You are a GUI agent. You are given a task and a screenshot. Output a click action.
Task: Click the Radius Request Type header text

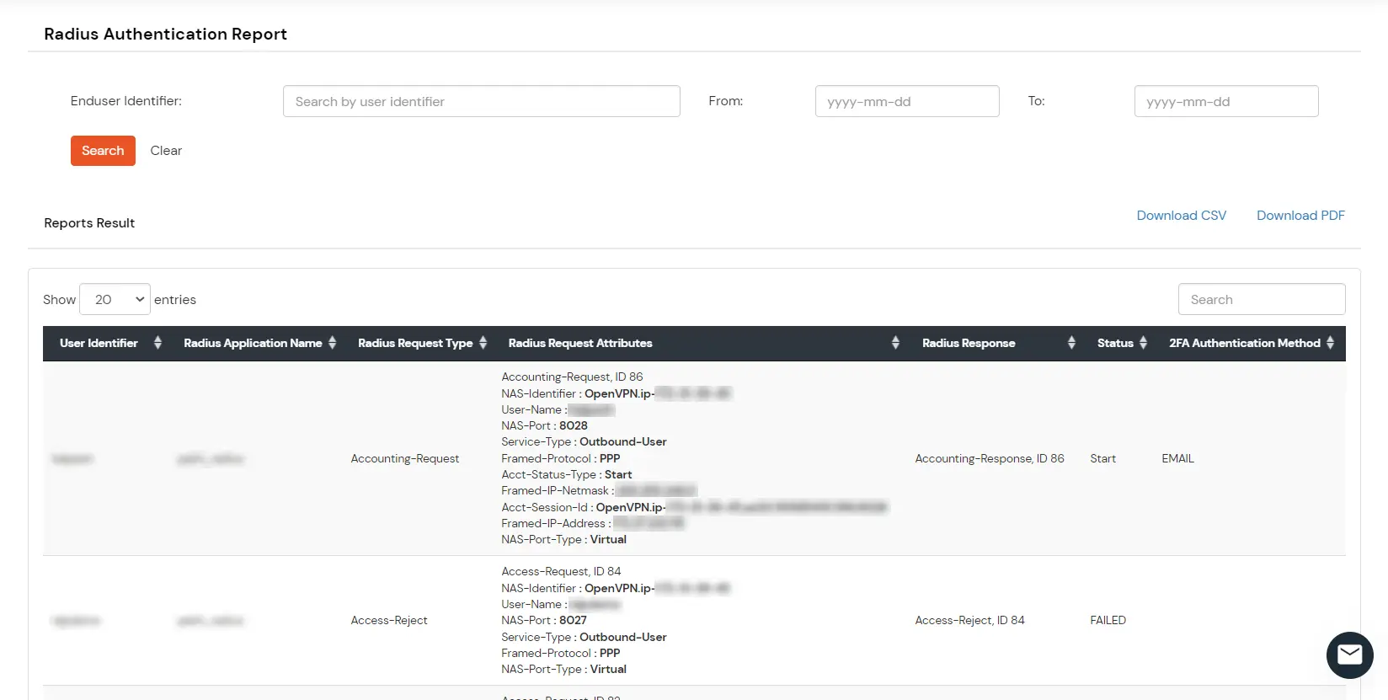[x=415, y=343]
